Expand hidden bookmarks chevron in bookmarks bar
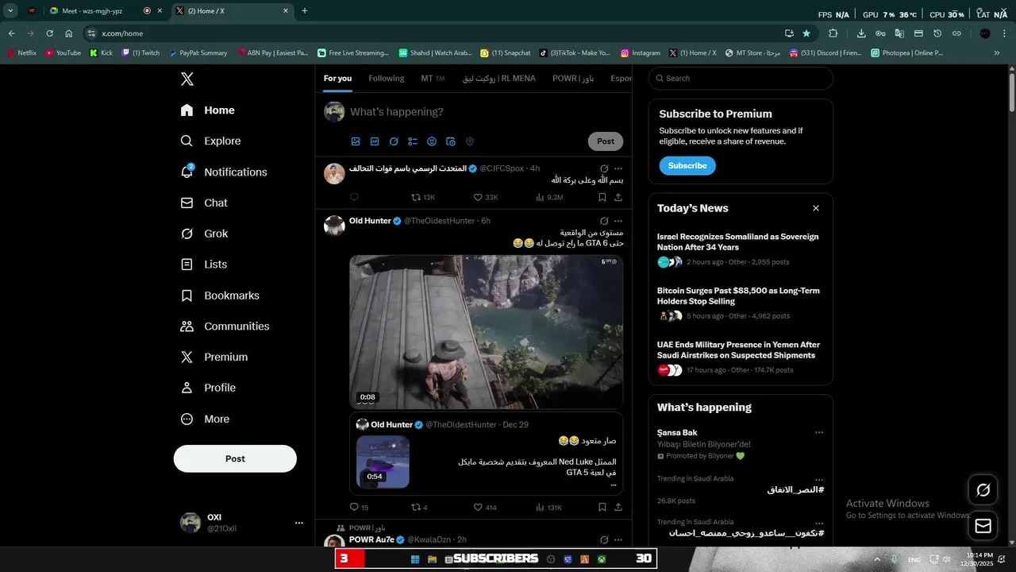This screenshot has width=1016, height=572. (x=997, y=53)
